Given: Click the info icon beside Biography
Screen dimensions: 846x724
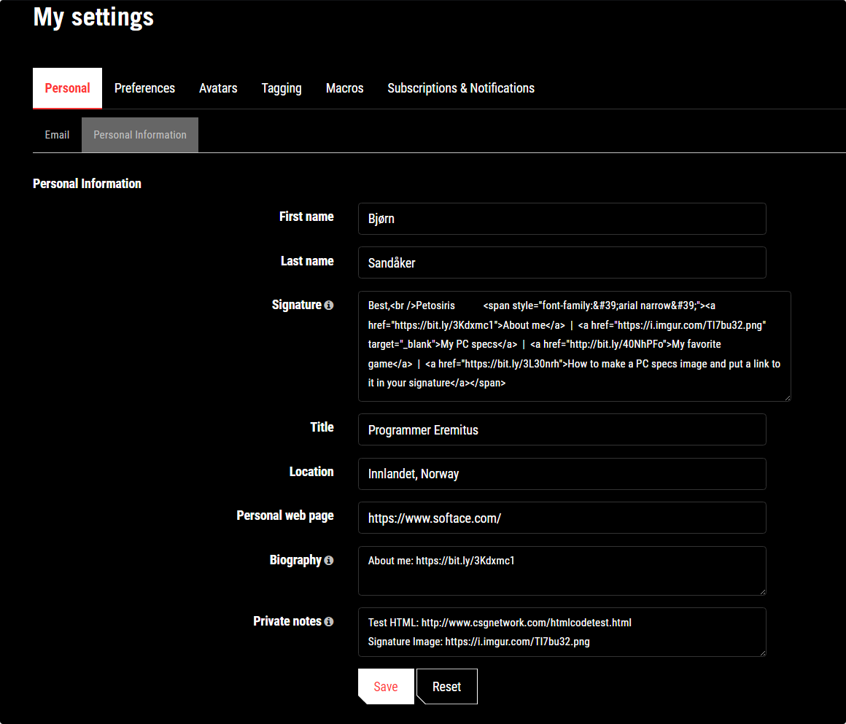Looking at the screenshot, I should coord(328,560).
